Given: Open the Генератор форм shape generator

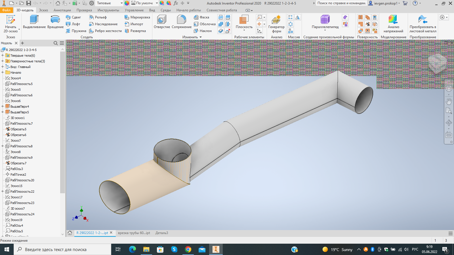Looking at the screenshot, I should click(276, 24).
